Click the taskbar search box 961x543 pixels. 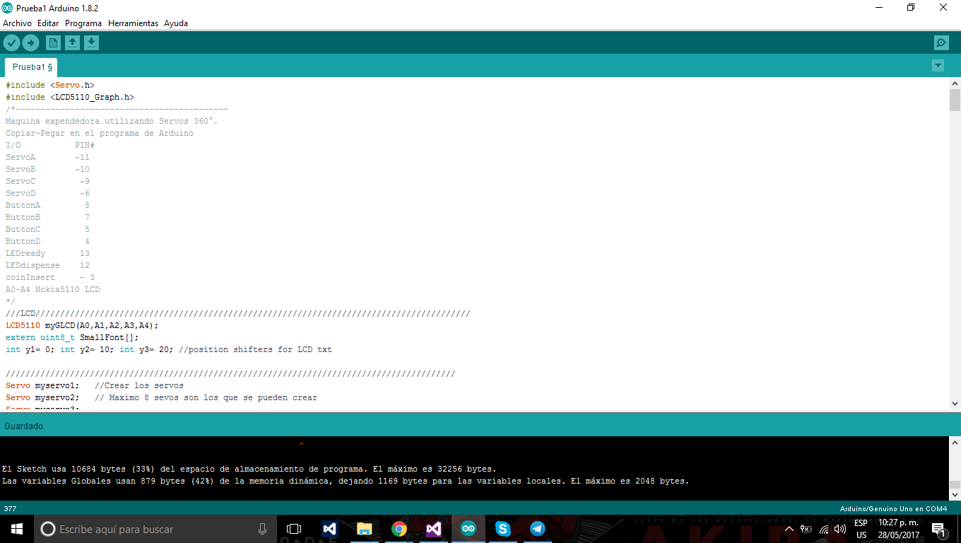(x=155, y=529)
